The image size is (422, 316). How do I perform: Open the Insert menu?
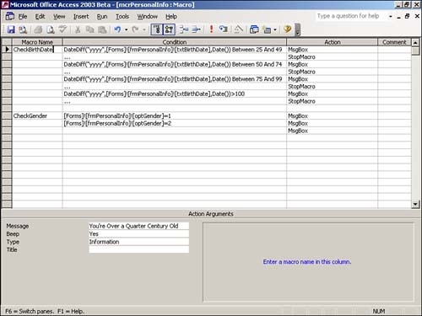81,17
